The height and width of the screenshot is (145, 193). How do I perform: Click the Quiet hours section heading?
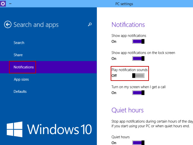[127, 110]
